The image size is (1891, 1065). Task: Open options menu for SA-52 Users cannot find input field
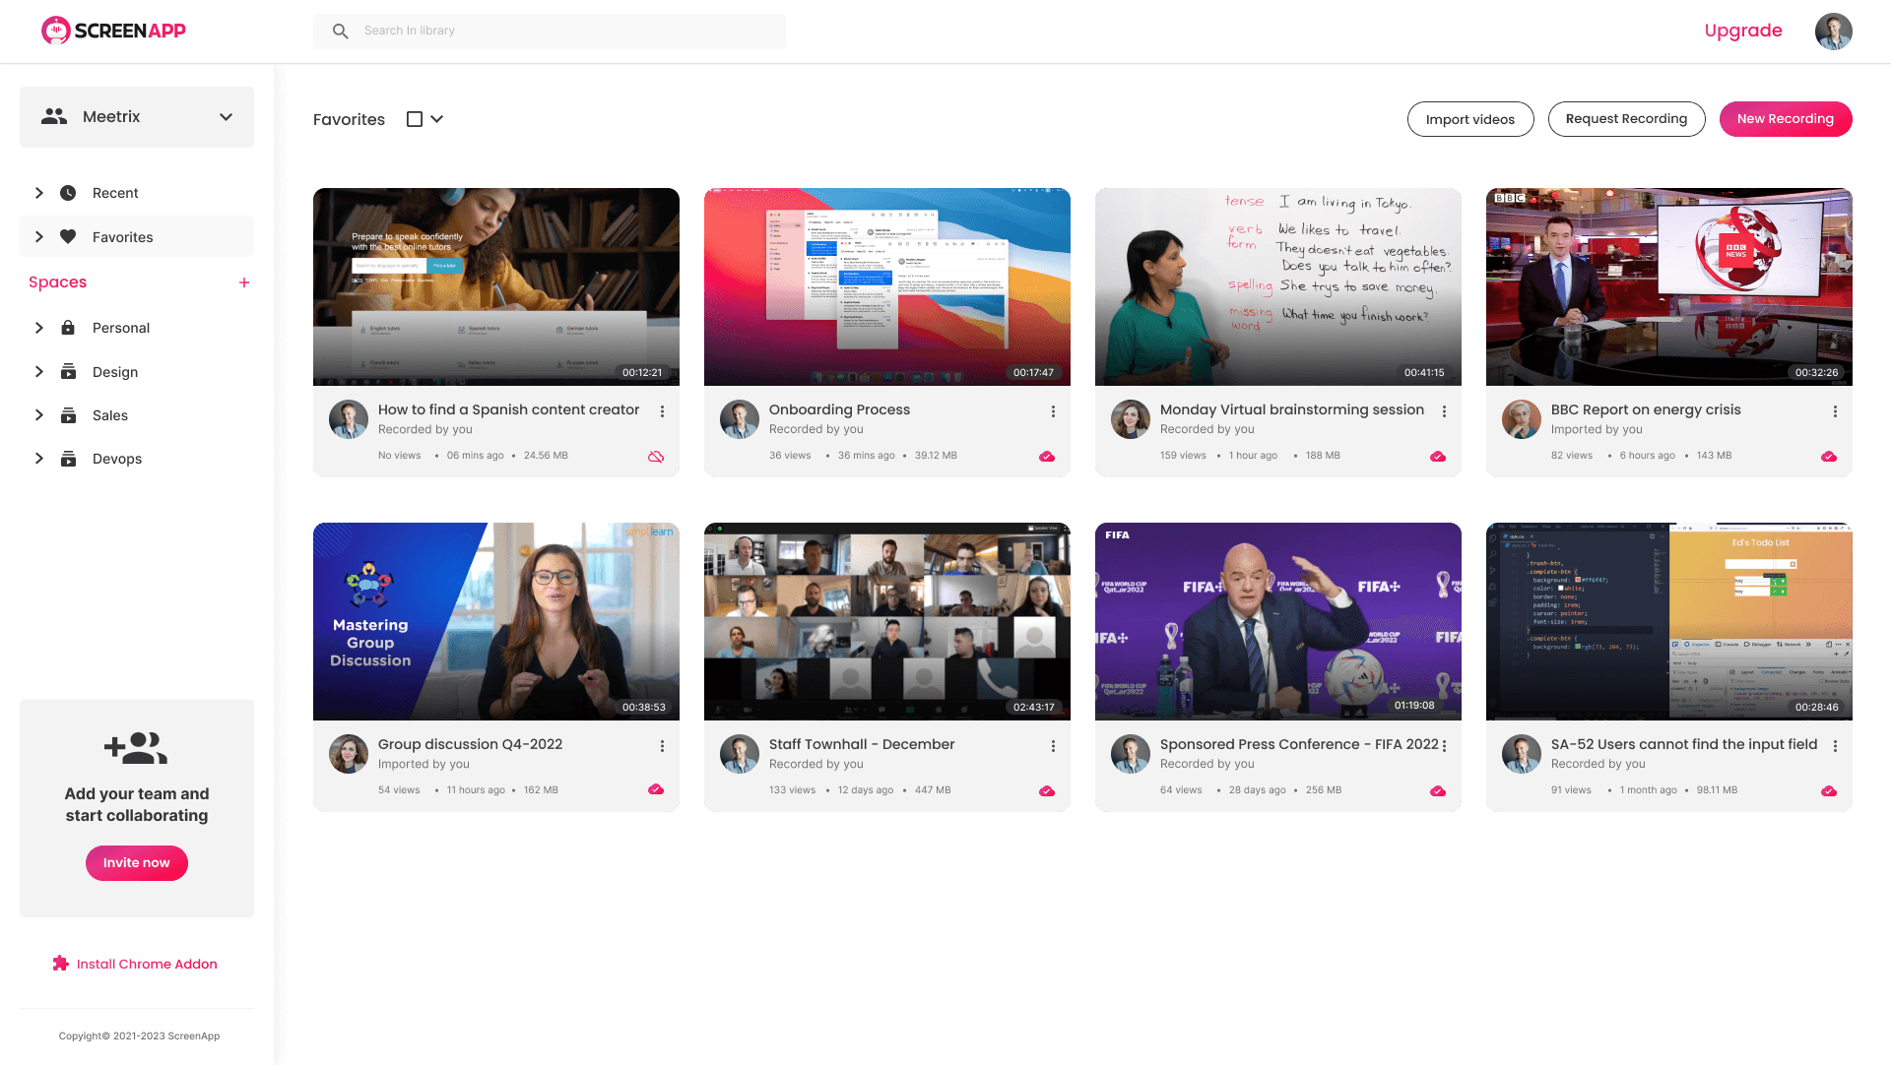coord(1835,746)
